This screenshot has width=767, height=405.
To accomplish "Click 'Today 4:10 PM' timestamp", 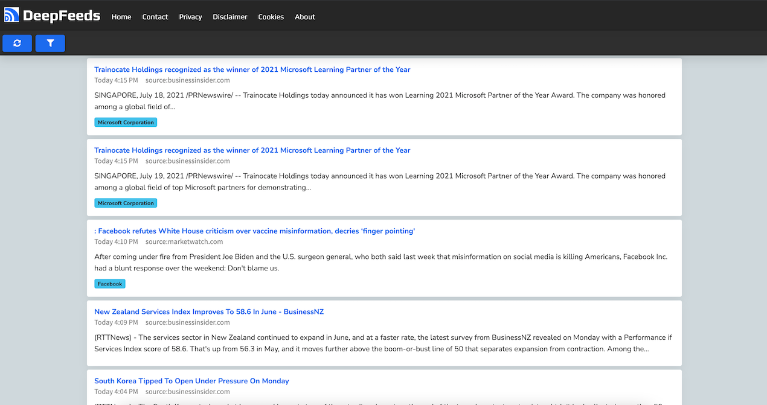I will [x=116, y=242].
